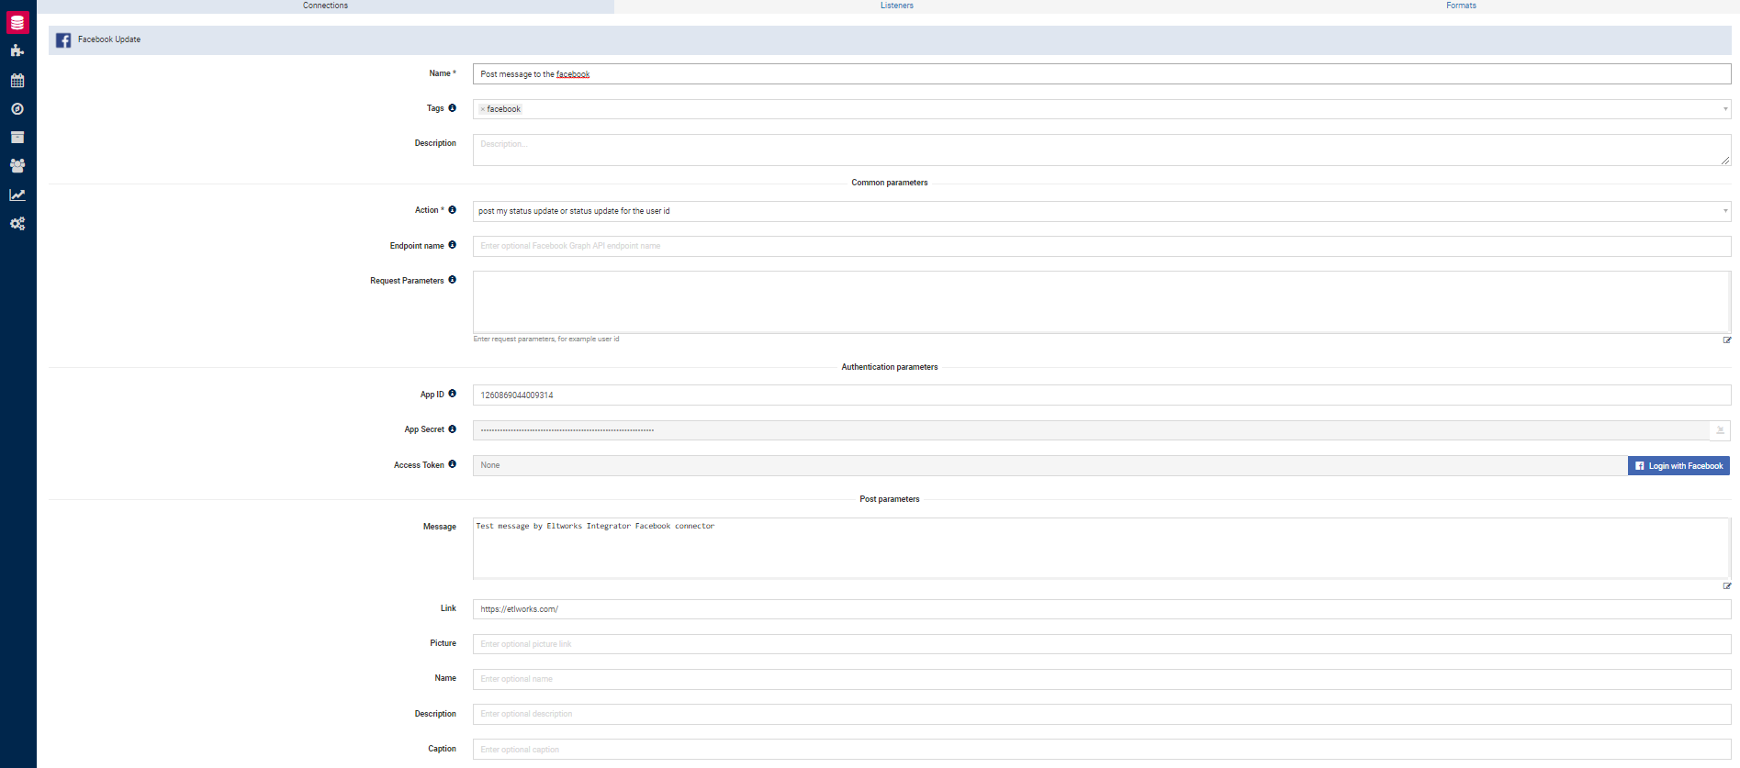Show the info tooltip for Endpoint name
1740x768 pixels.
(452, 245)
